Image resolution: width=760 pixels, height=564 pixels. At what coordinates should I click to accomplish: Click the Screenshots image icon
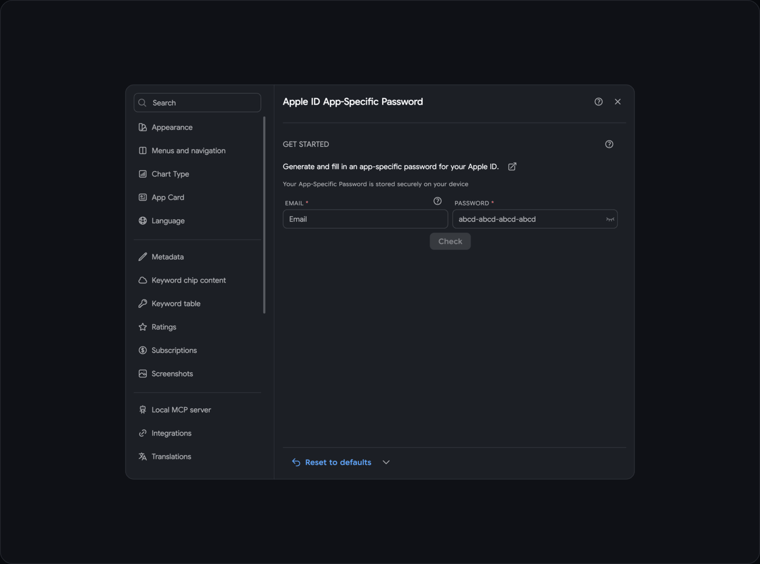click(142, 374)
